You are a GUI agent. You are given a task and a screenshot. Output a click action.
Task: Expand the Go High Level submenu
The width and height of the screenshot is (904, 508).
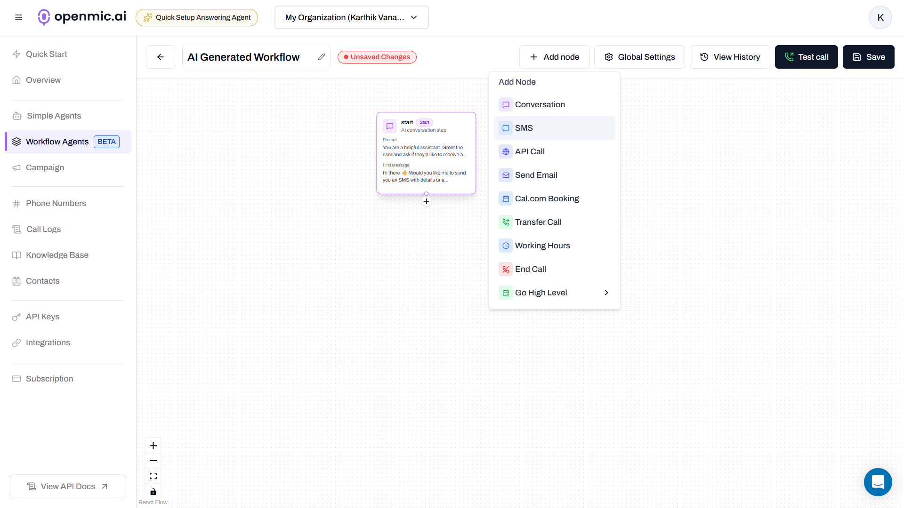point(606,293)
